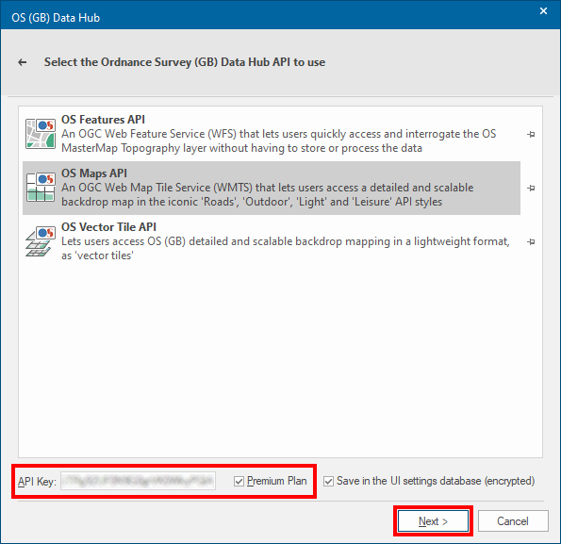The width and height of the screenshot is (561, 544).
Task: Click the OS Maps API WMTS description text
Action: 267,194
